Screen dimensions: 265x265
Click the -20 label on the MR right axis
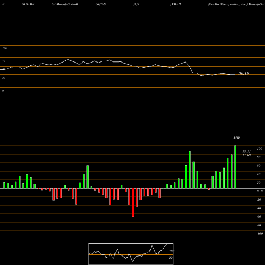259,200
